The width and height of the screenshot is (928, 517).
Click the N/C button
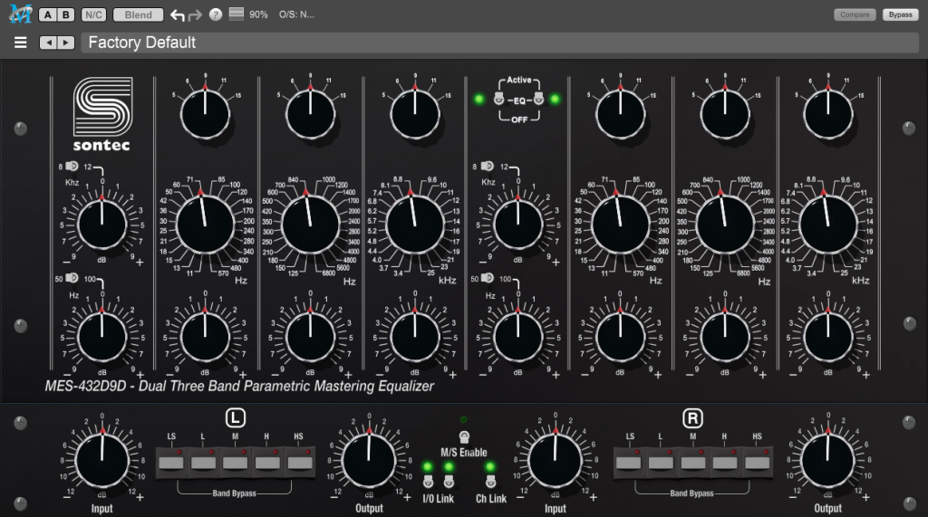pyautogui.click(x=93, y=14)
